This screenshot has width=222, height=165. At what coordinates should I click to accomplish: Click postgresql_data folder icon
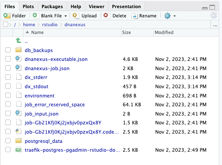coord(18,141)
